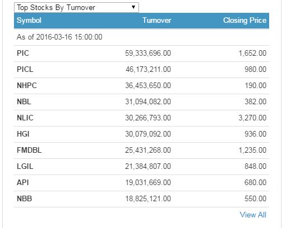Select the NBL stock symbol
This screenshot has height=228, width=282.
pos(24,101)
